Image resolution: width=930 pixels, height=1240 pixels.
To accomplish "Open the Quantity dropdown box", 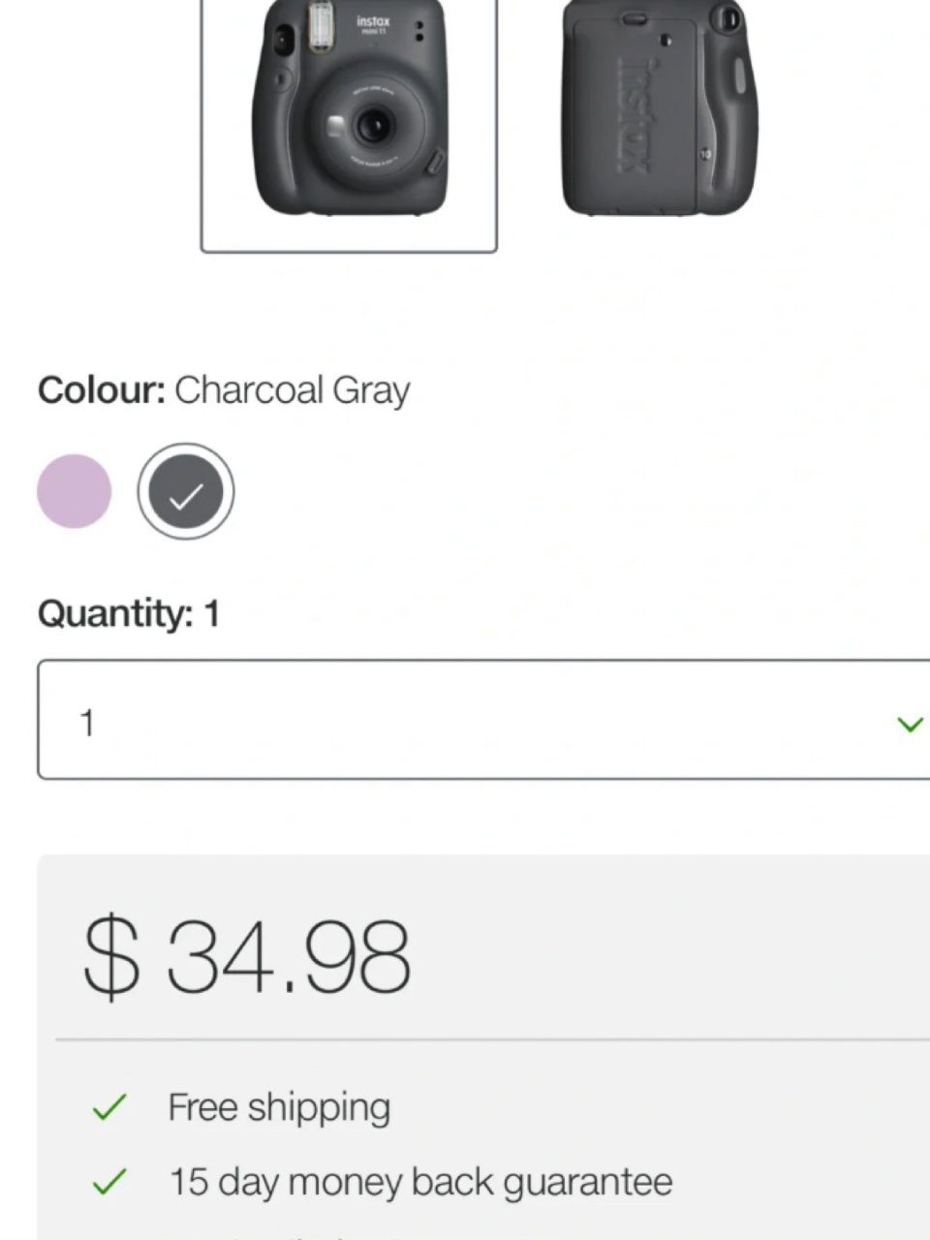I will tap(482, 720).
